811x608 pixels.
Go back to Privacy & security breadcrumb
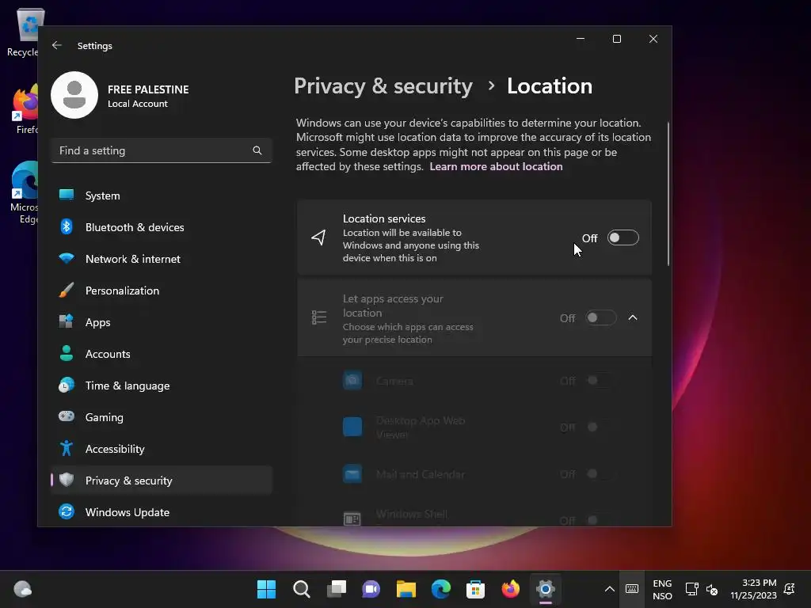click(x=383, y=85)
